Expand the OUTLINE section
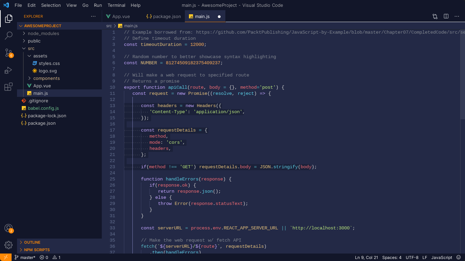465x261 pixels. click(59, 242)
